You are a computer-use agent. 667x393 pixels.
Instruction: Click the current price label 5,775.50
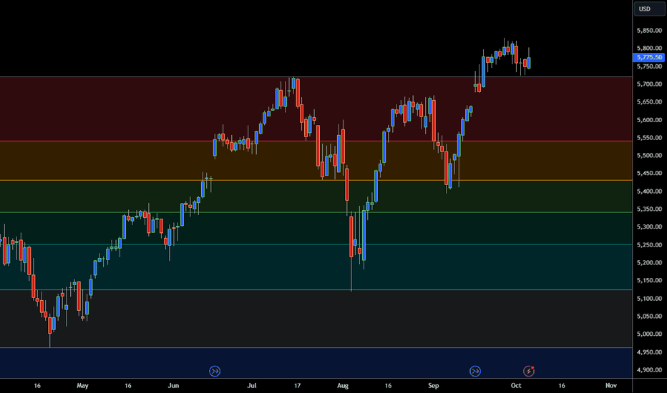coord(648,57)
